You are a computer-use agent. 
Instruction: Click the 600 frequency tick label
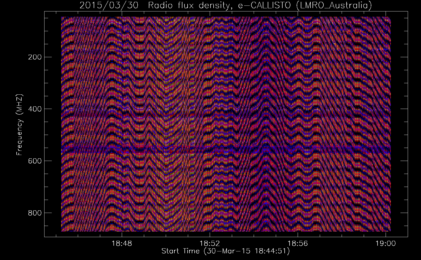click(35, 161)
